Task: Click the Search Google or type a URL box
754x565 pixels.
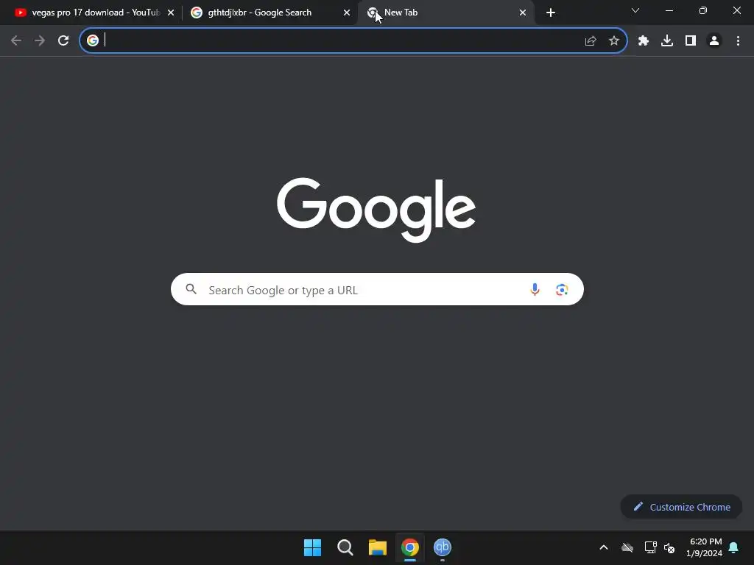Action: [377, 289]
